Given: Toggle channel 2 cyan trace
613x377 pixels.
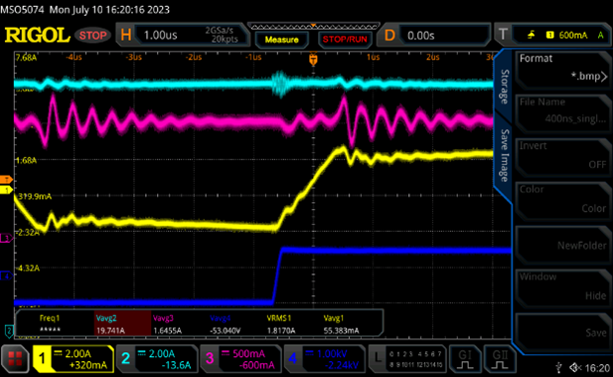Looking at the screenshot, I should (x=156, y=359).
